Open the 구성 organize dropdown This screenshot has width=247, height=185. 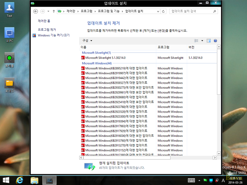[x=87, y=40]
